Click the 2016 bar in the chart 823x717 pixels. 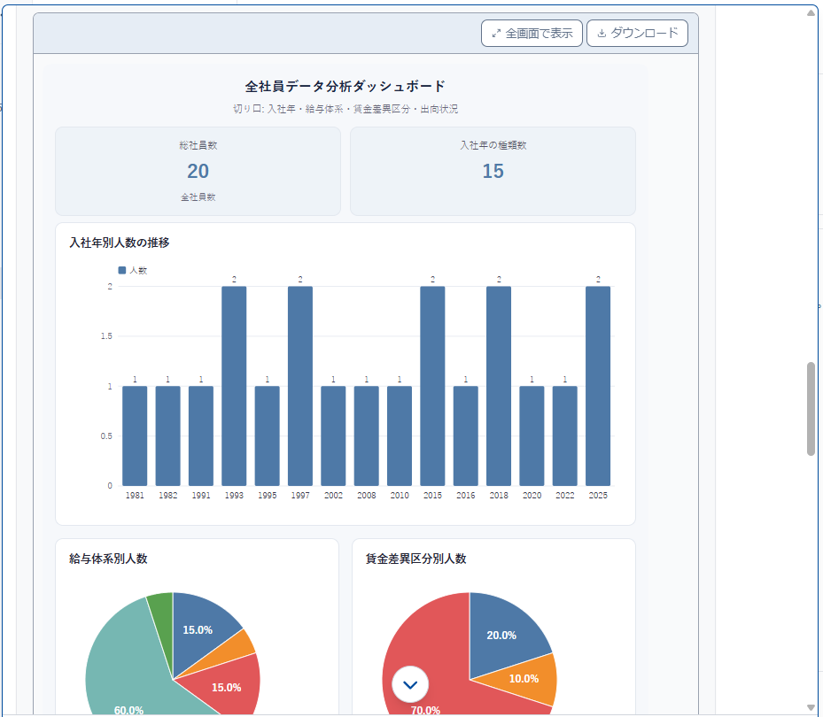click(466, 436)
